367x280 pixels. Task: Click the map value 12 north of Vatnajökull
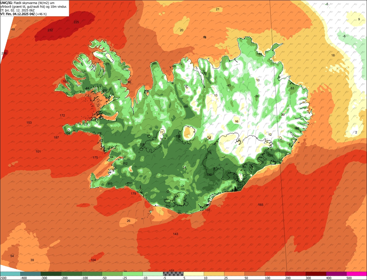tap(270, 135)
